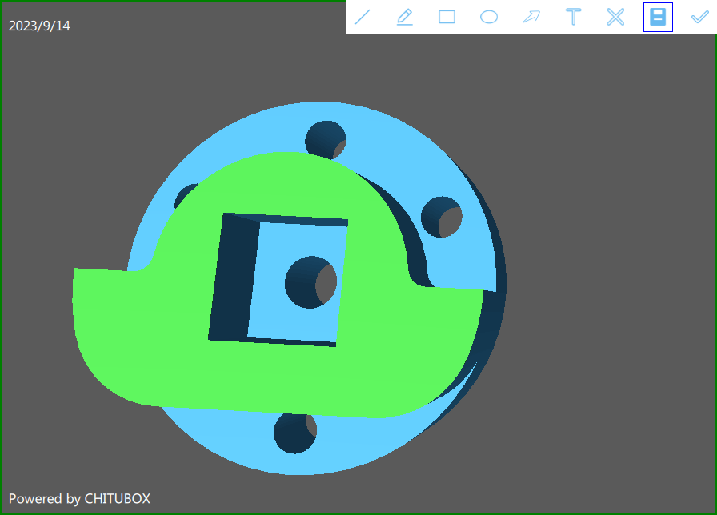This screenshot has width=717, height=515.
Task: Click the bottom bolt hole on the flange
Action: [294, 433]
